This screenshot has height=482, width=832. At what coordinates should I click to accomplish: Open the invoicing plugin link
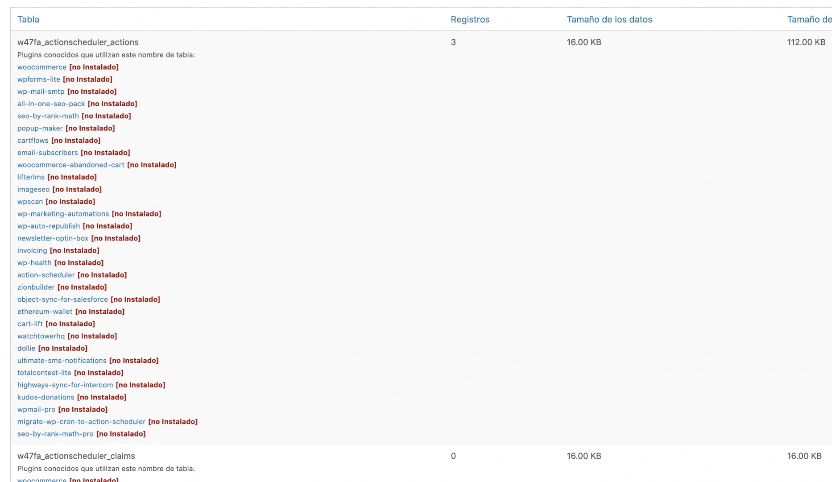point(32,250)
